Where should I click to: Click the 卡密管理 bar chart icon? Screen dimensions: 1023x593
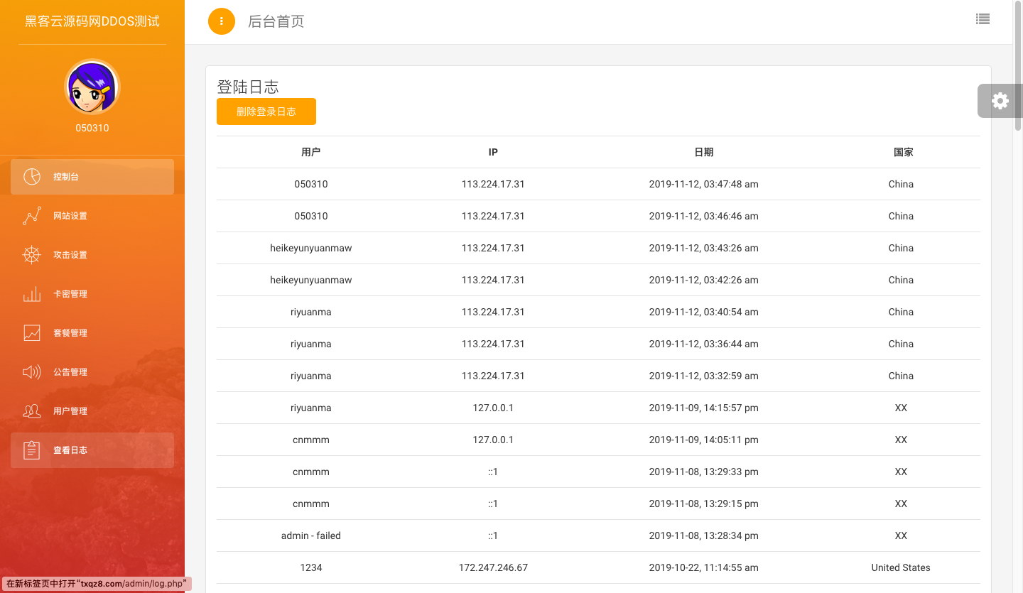32,294
